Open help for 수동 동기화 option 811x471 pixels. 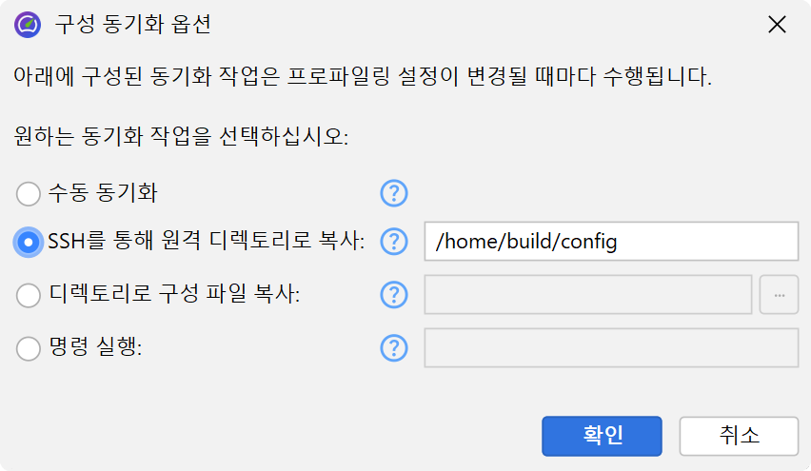pos(393,193)
